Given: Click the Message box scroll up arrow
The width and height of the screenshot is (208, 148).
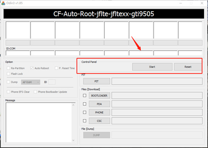Looking at the screenshot, I should click(x=73, y=105).
